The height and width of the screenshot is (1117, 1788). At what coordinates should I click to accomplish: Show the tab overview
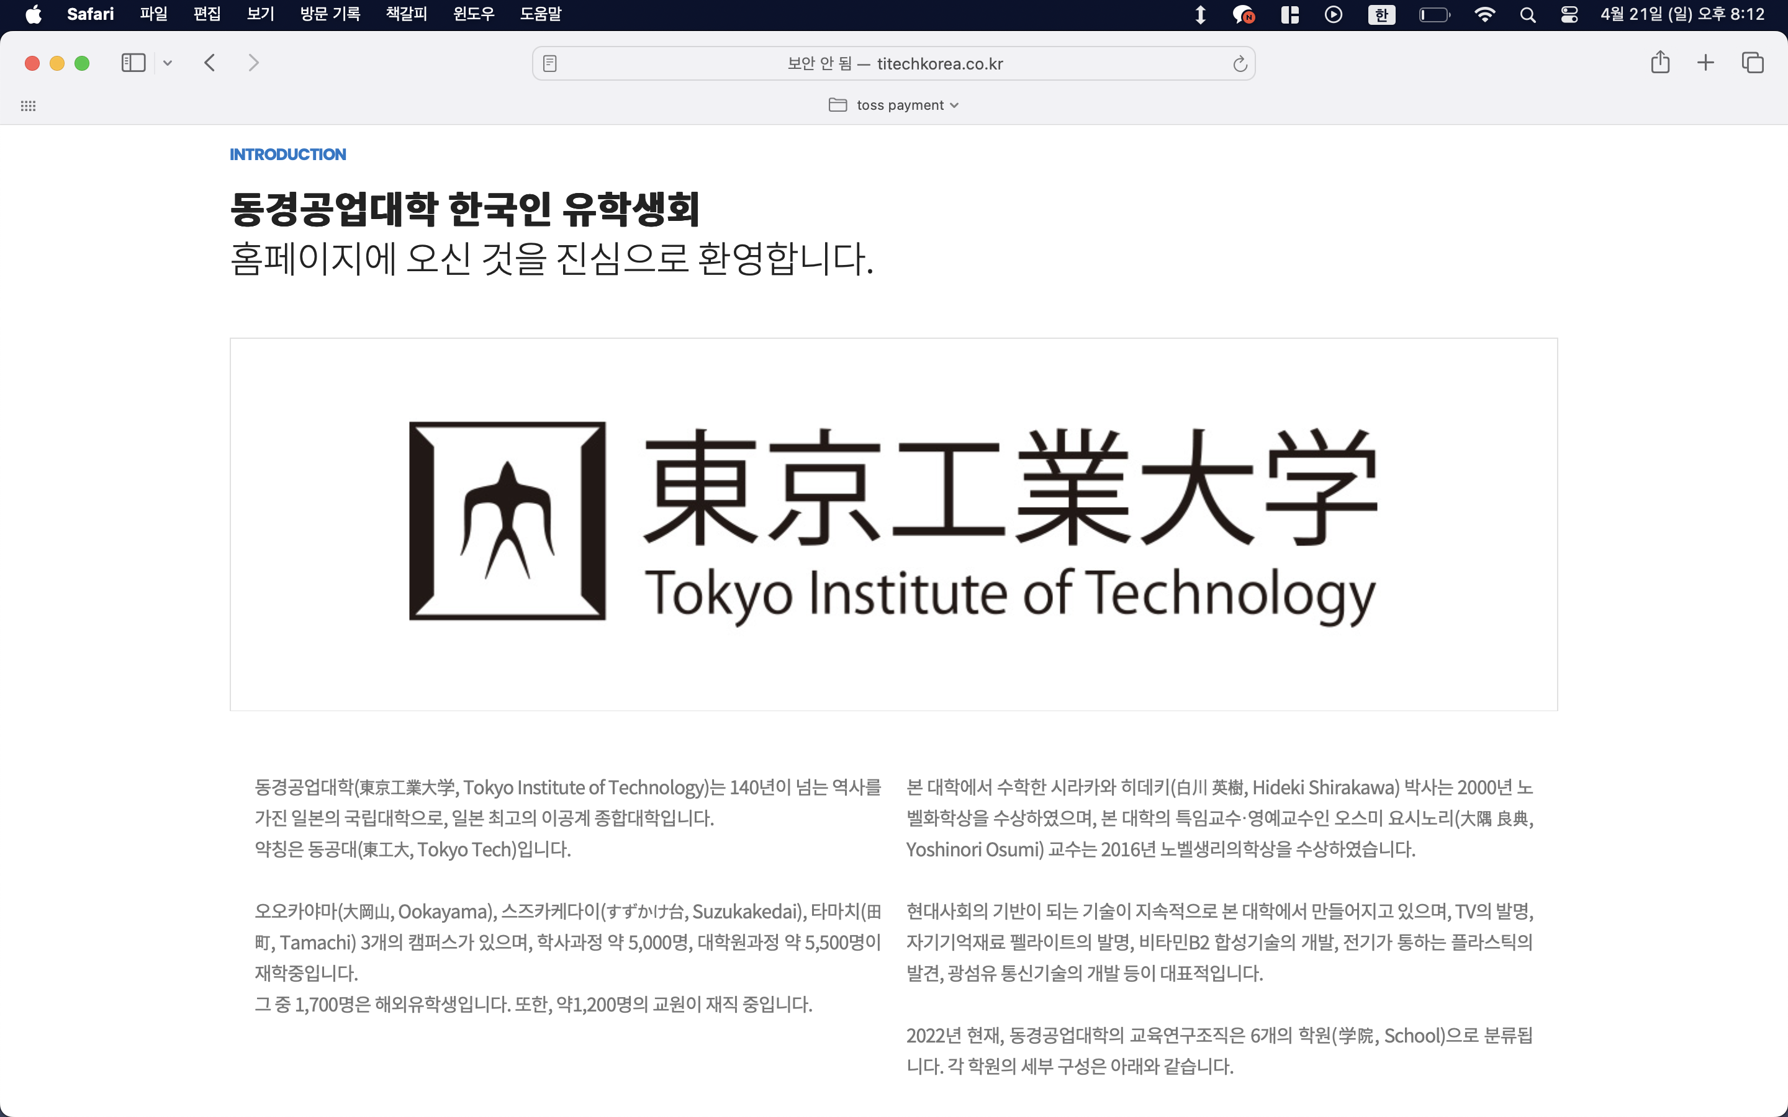pyautogui.click(x=1753, y=63)
